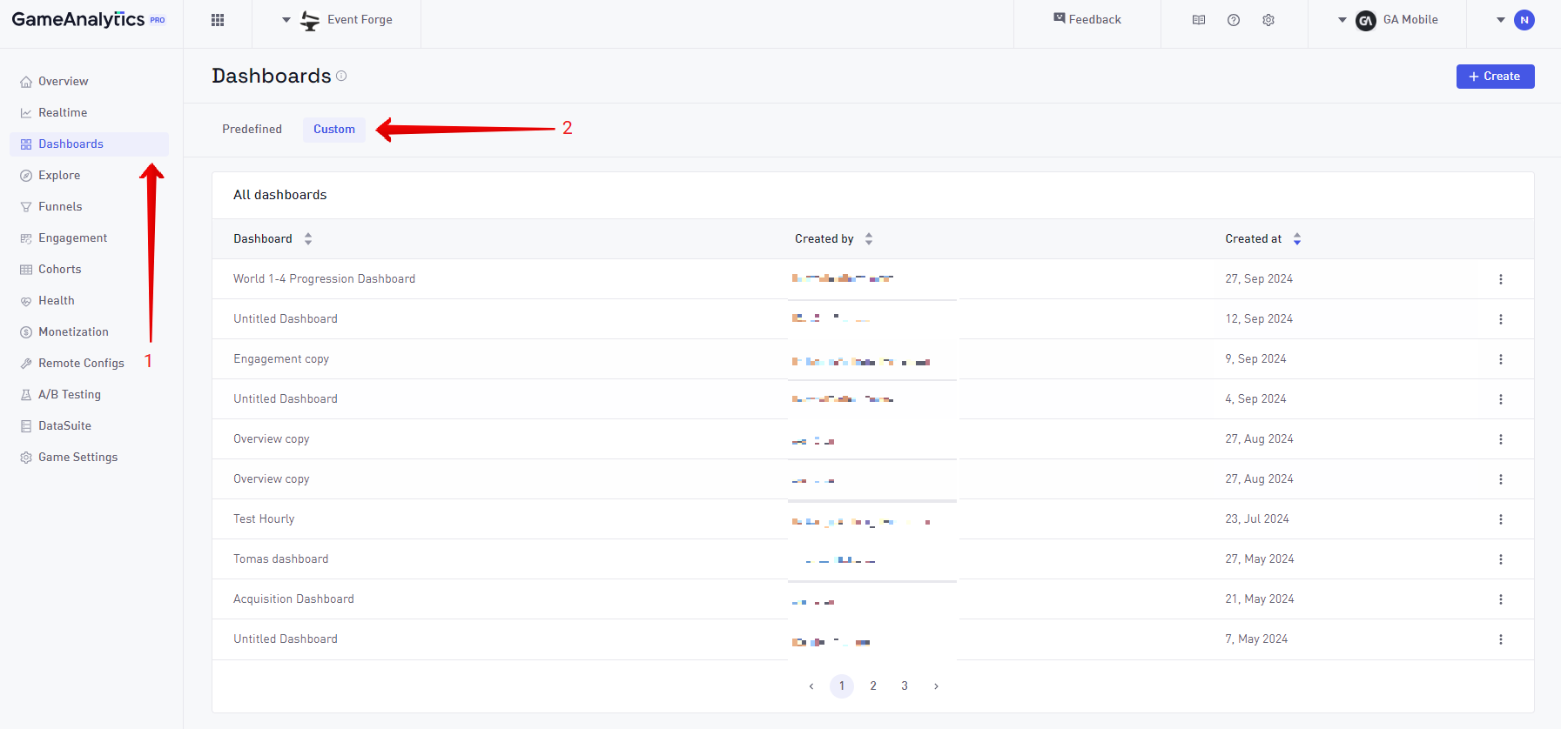
Task: Open options for Untitled Dashboard dated 4 Sep 2024
Action: tap(1500, 399)
